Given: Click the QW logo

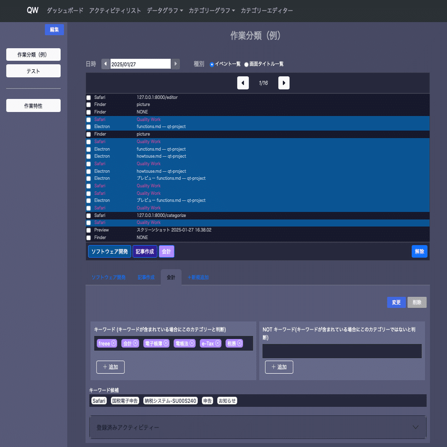Looking at the screenshot, I should point(33,11).
